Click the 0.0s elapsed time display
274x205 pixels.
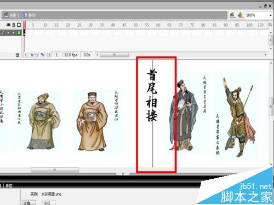[87, 55]
